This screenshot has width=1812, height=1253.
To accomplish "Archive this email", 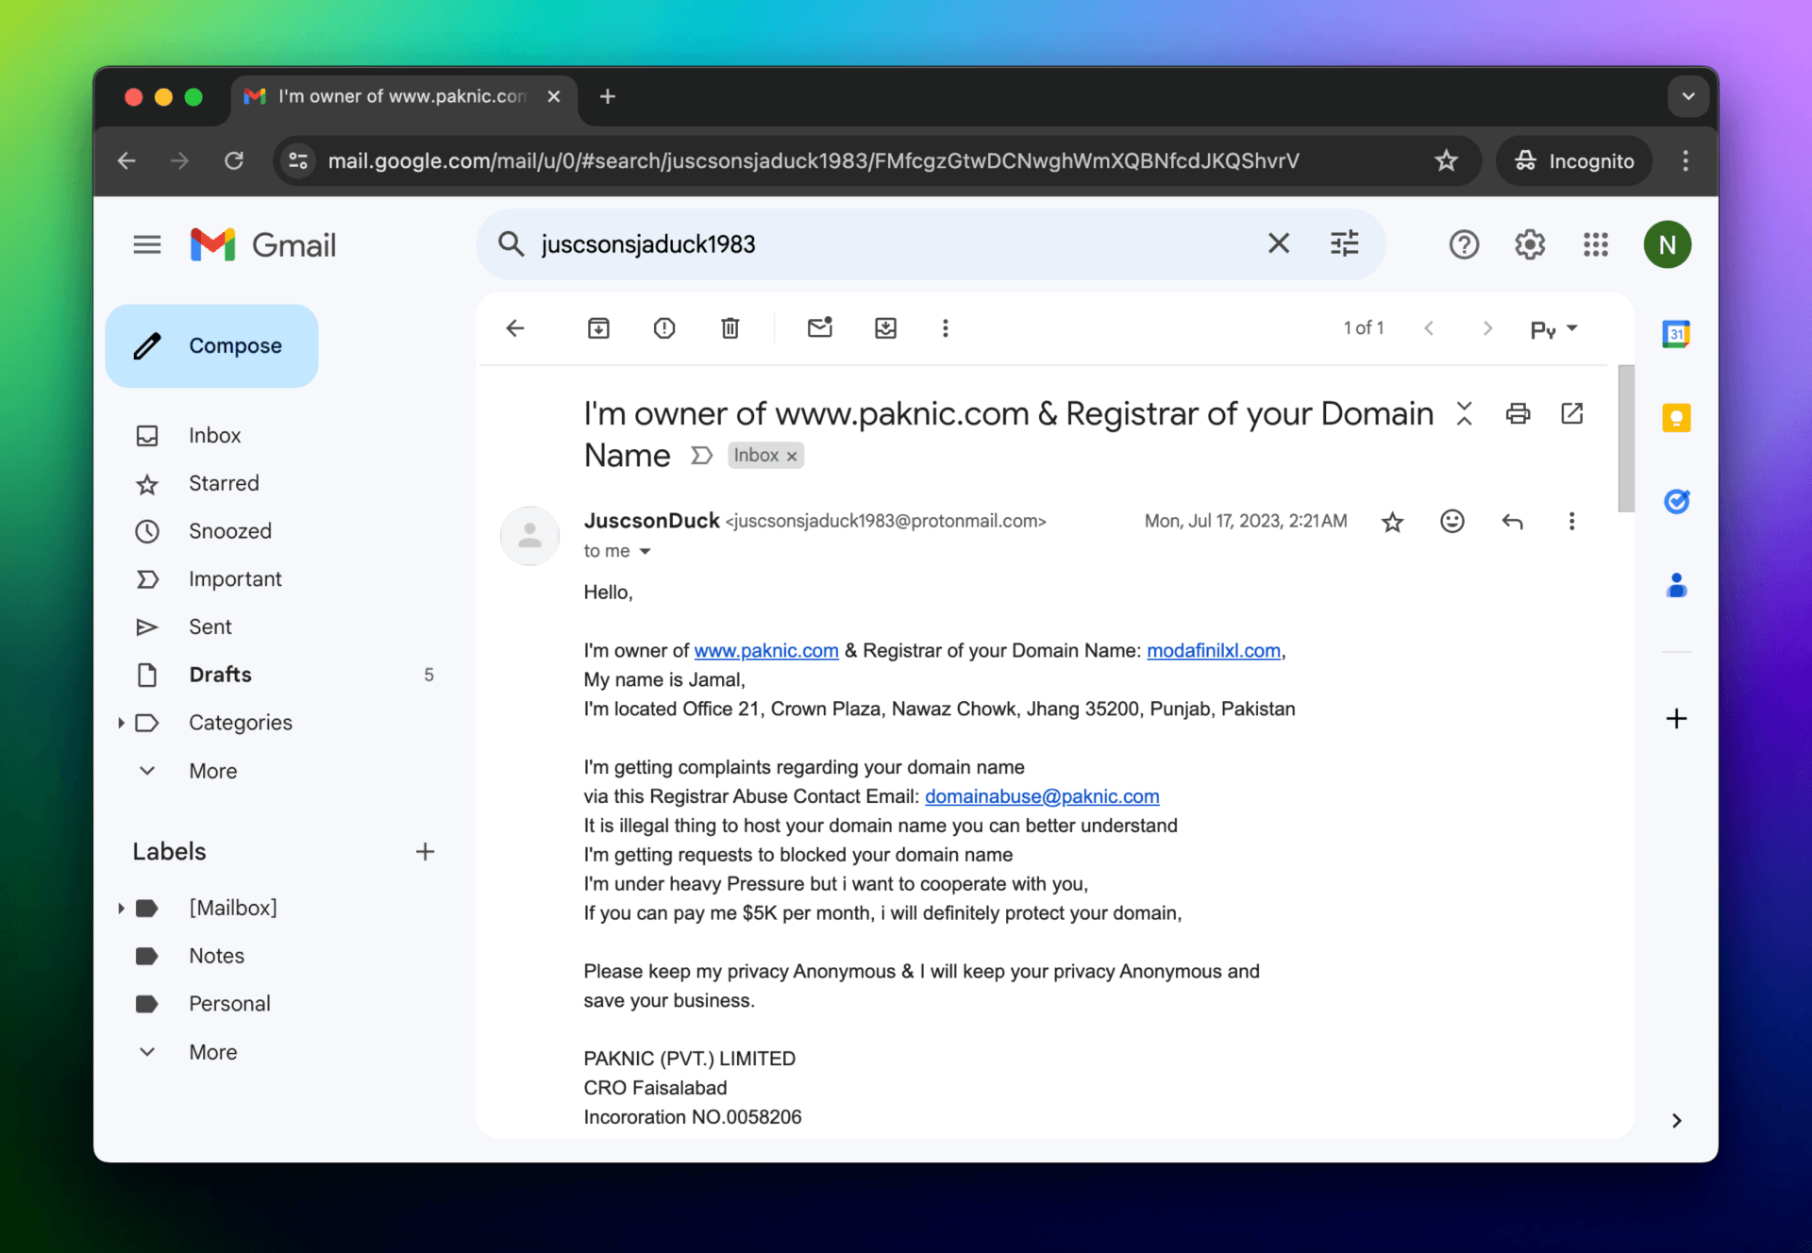I will [598, 328].
